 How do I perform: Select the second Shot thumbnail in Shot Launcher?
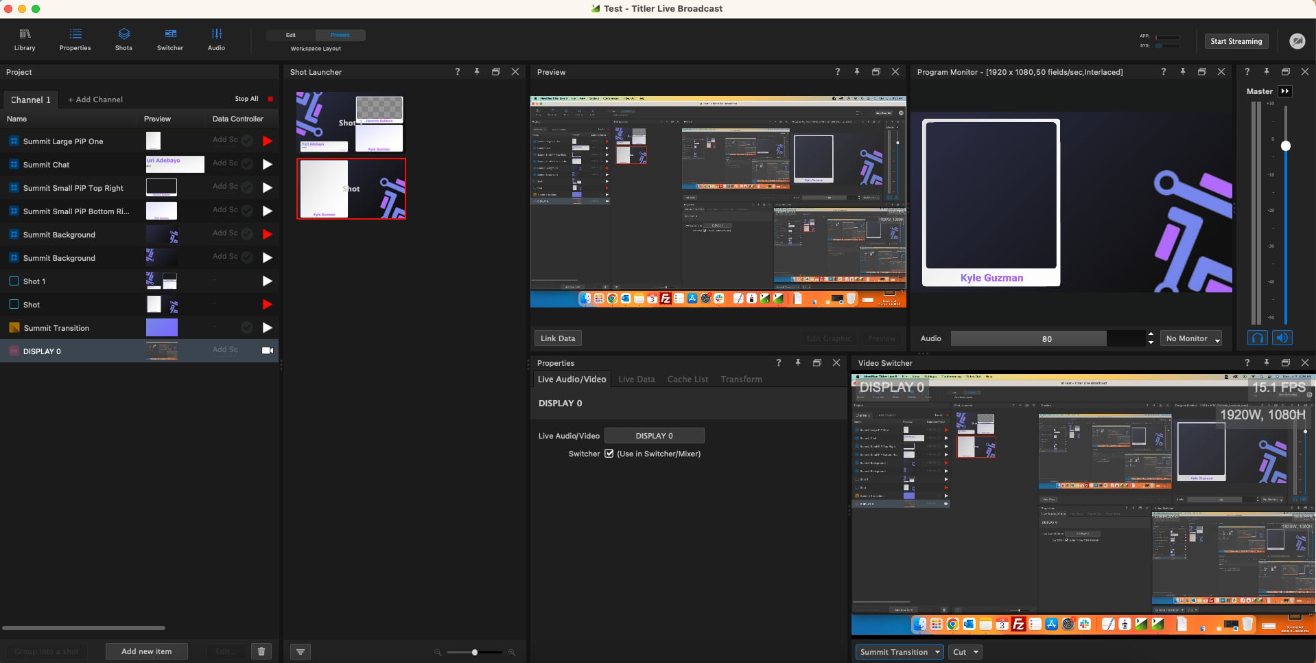(x=351, y=189)
